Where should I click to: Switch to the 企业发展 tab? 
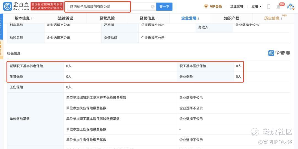click(190, 18)
